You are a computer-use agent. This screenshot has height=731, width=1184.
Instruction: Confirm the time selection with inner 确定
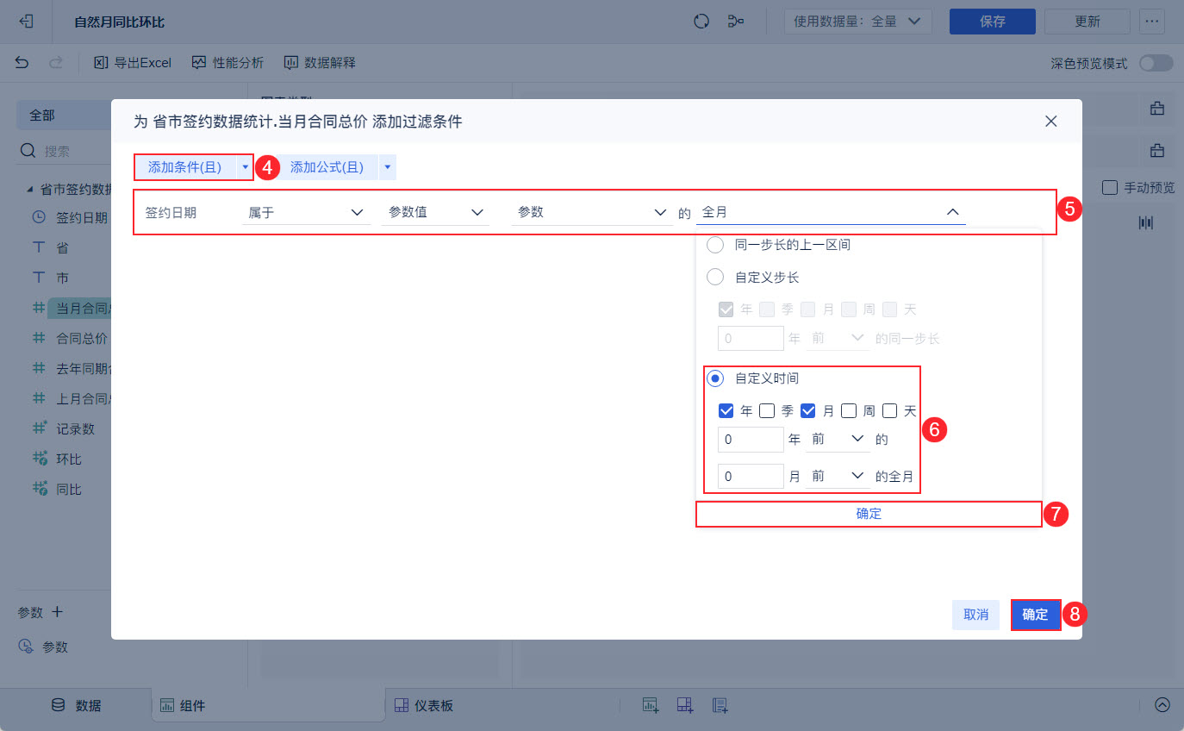click(x=869, y=514)
